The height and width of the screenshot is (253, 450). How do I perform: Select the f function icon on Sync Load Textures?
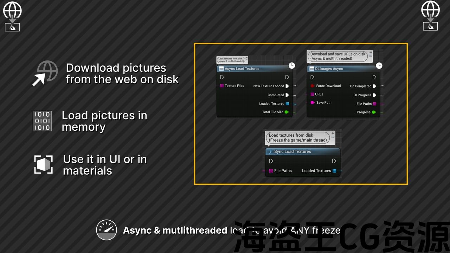270,151
